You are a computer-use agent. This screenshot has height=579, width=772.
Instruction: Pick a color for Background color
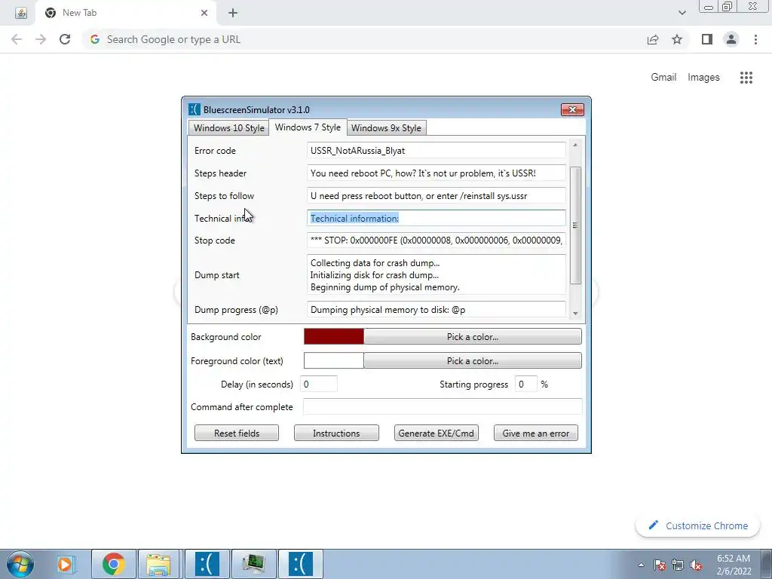click(x=473, y=337)
